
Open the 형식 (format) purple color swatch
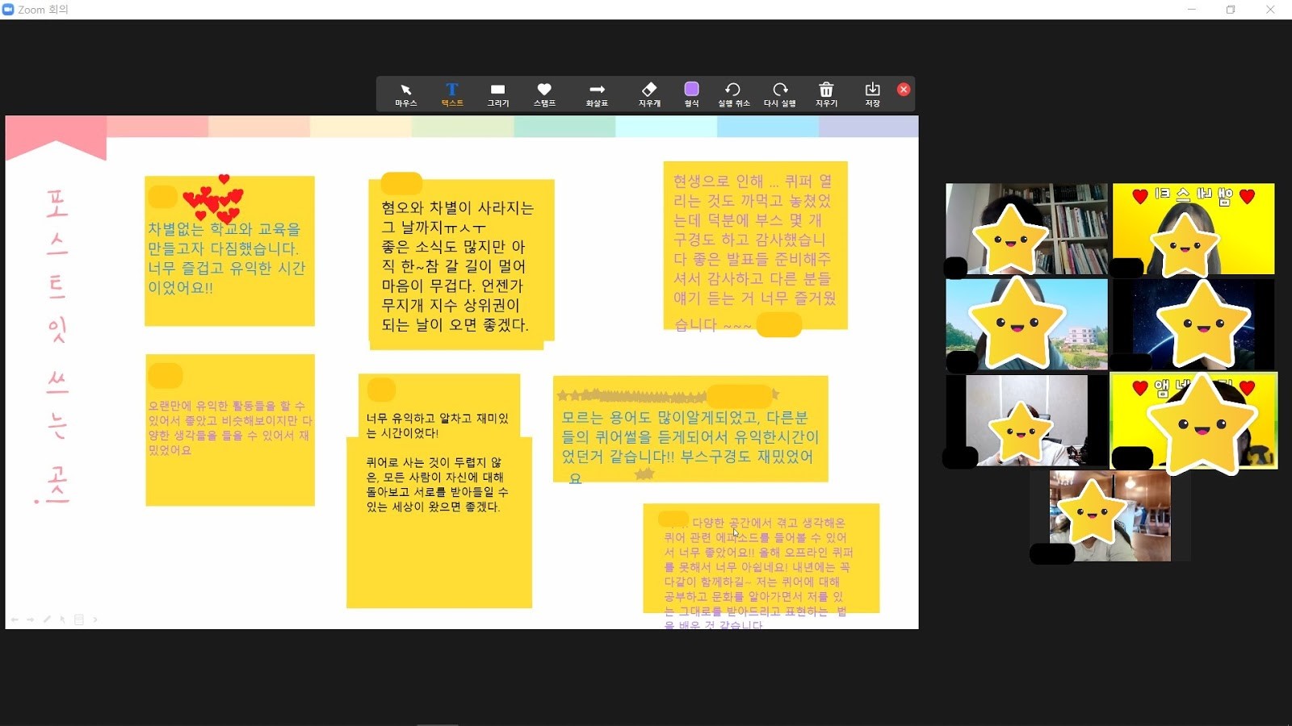pos(691,94)
